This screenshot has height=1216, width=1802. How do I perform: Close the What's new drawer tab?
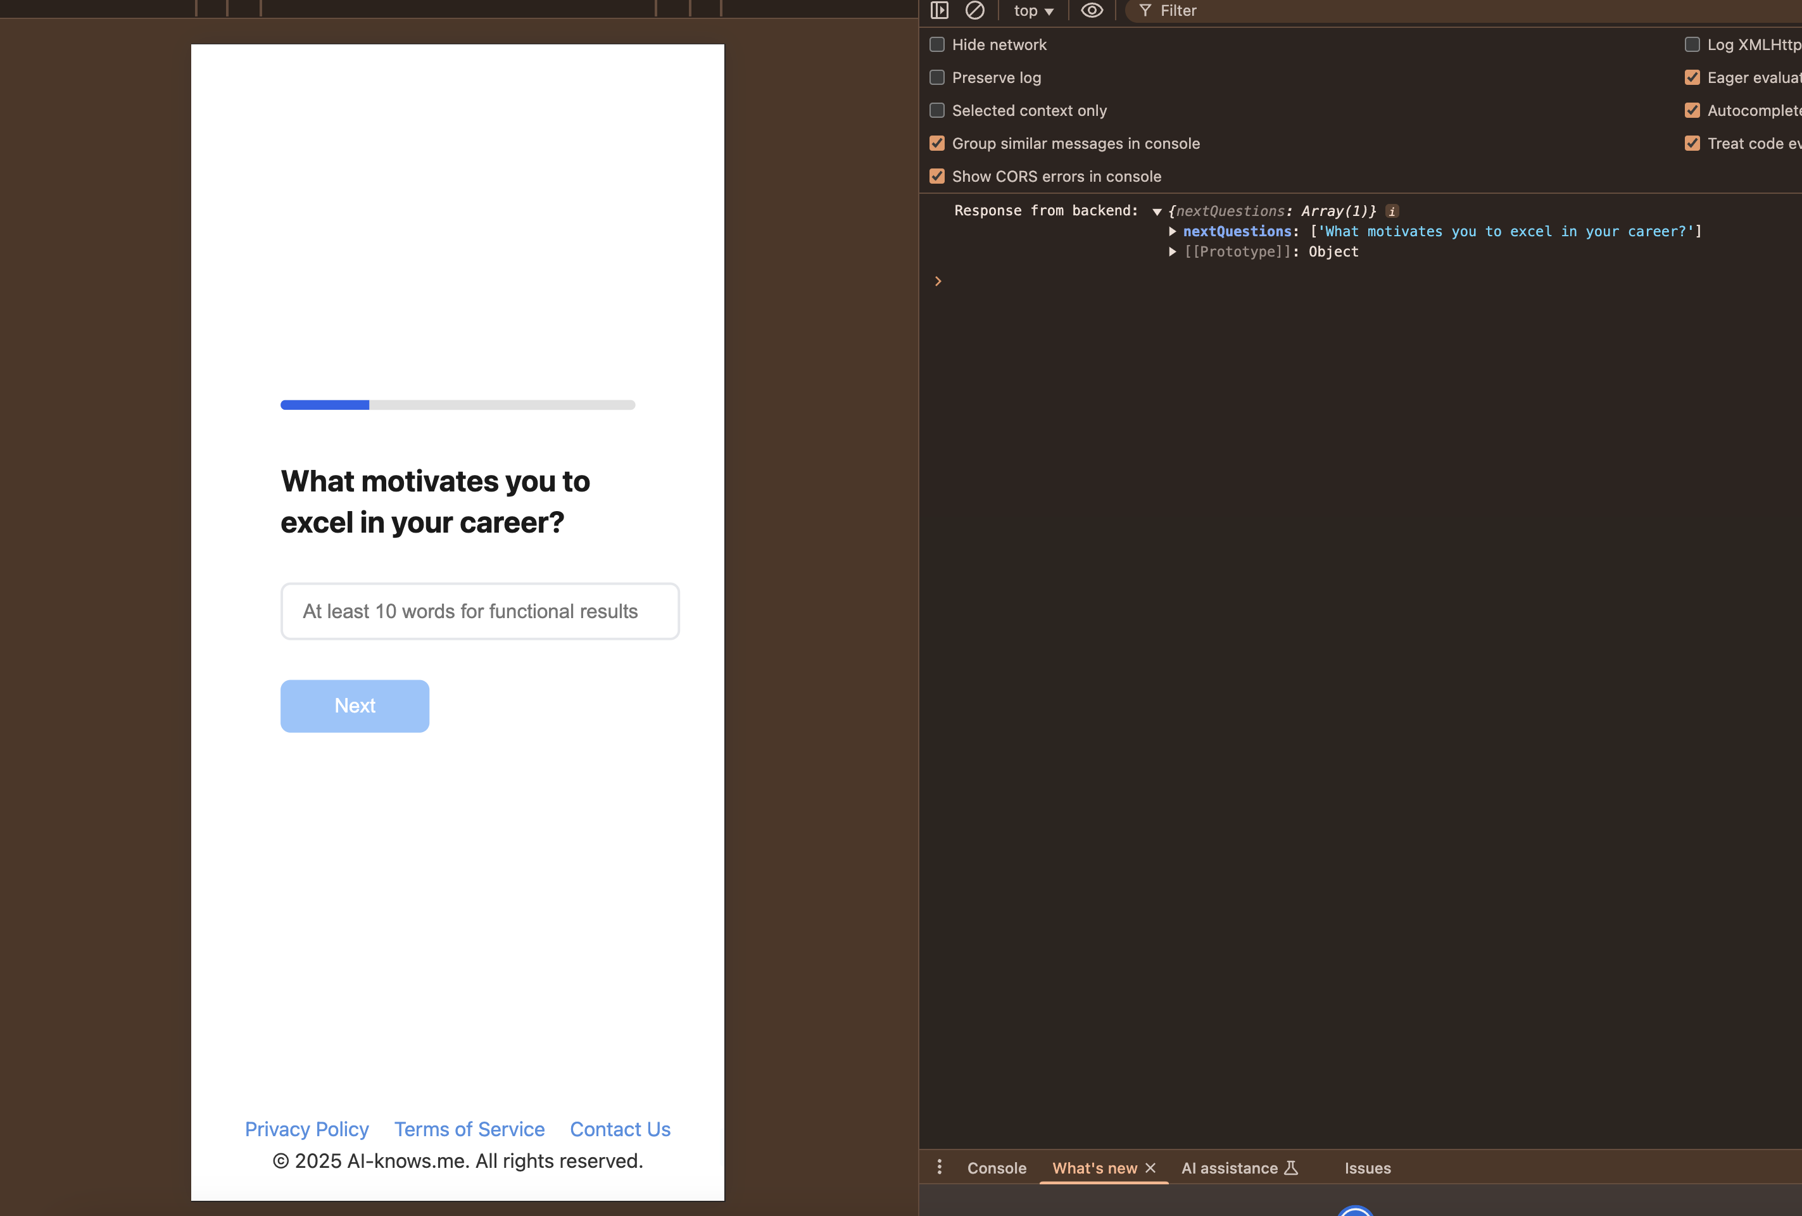[1150, 1168]
